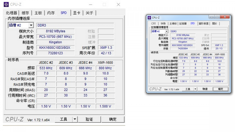Image resolution: width=235 pixels, height=132 pixels.
Task: Close the right CPU-Z window with red X
Action: pyautogui.click(x=225, y=17)
